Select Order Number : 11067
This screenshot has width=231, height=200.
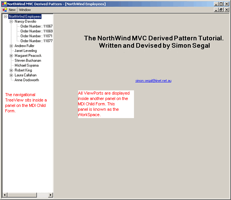pos(37,26)
